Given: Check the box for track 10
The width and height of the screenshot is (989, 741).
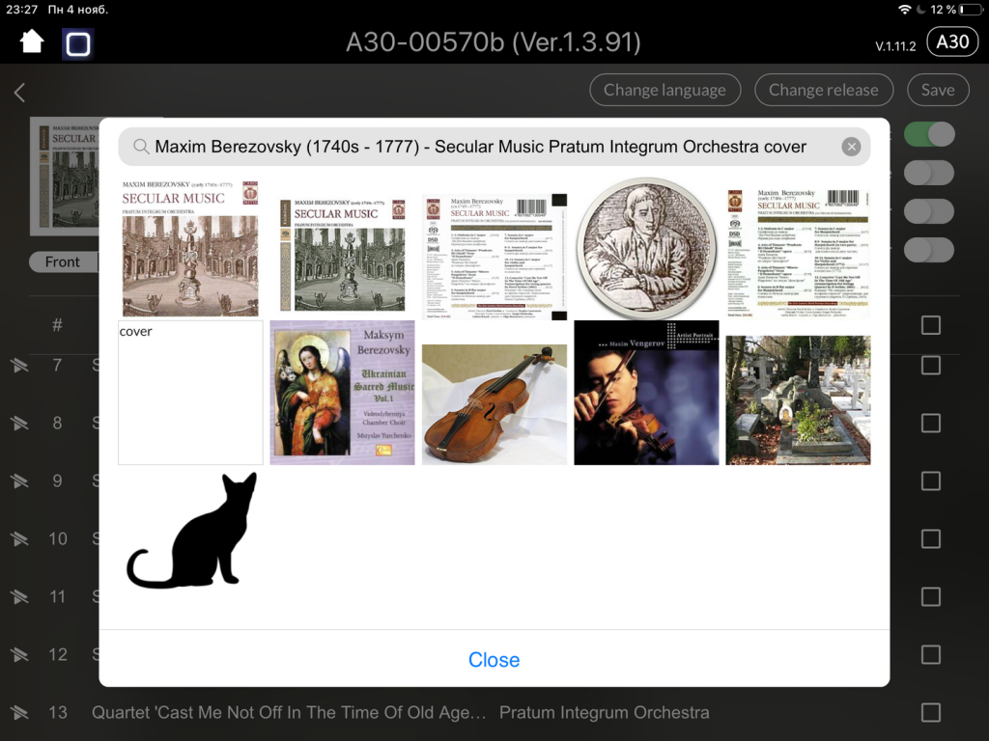Looking at the screenshot, I should click(931, 538).
